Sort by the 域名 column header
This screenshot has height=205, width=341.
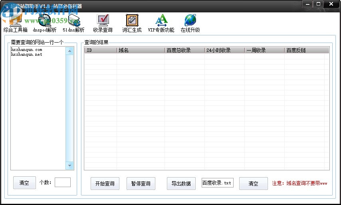141,50
